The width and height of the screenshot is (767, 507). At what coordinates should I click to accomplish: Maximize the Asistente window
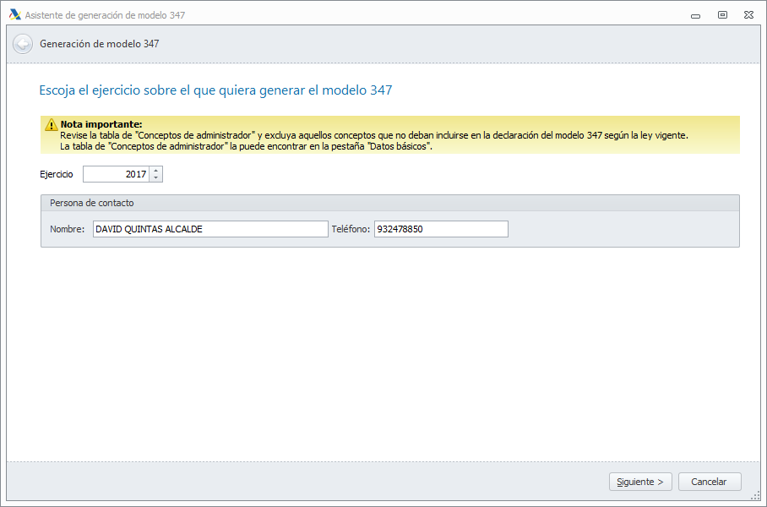pyautogui.click(x=722, y=15)
